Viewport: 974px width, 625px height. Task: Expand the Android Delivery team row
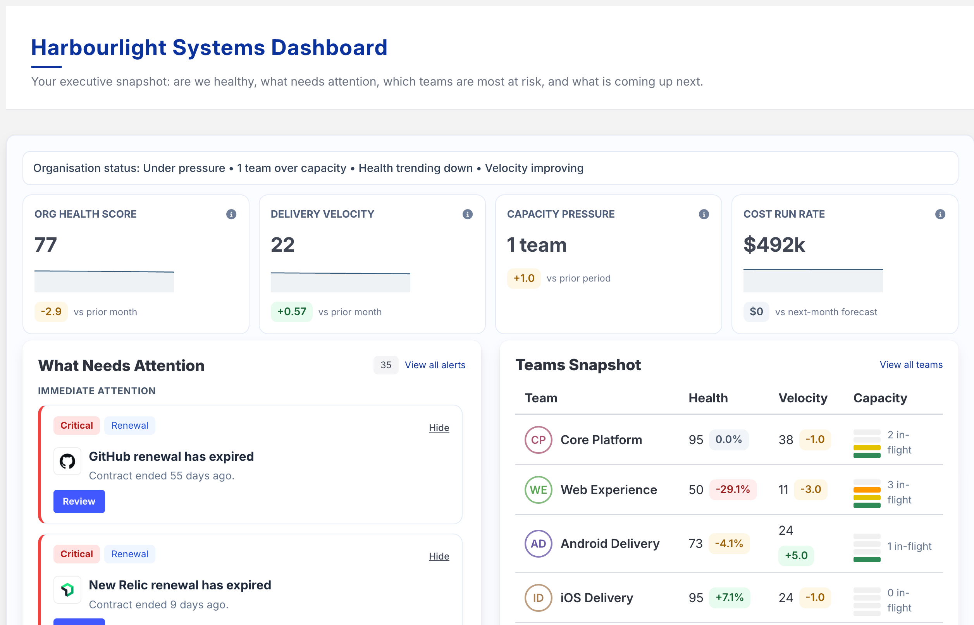(610, 544)
